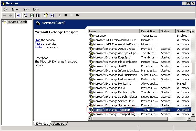This screenshot has height=131, width=196.
Task: Click the horizontal scrollbar right arrow
Action: point(189,118)
